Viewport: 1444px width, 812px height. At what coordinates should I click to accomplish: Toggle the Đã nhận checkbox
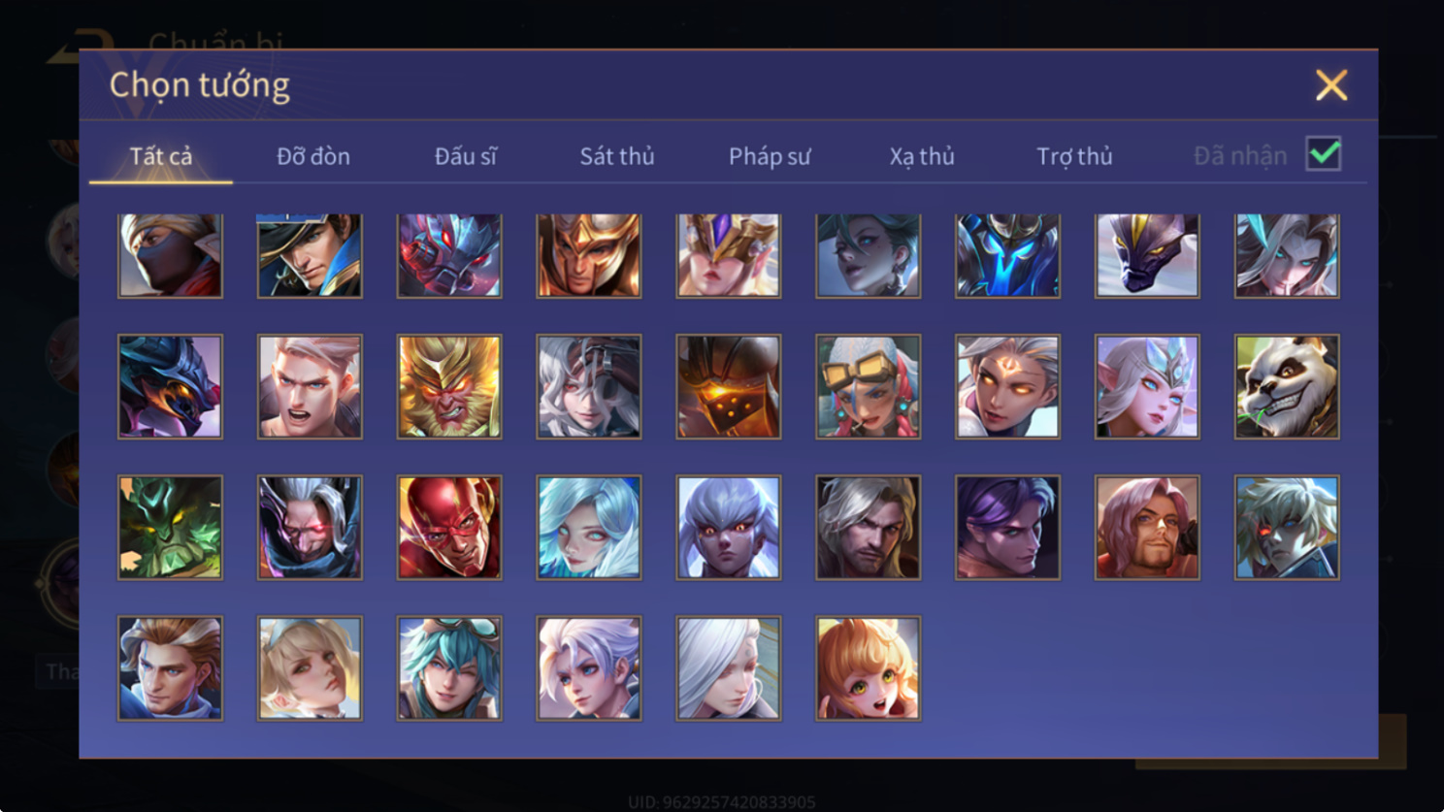(1324, 154)
